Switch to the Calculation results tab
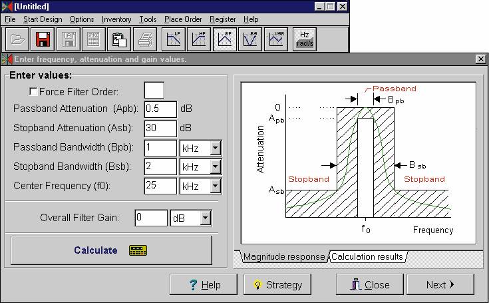 coord(367,257)
